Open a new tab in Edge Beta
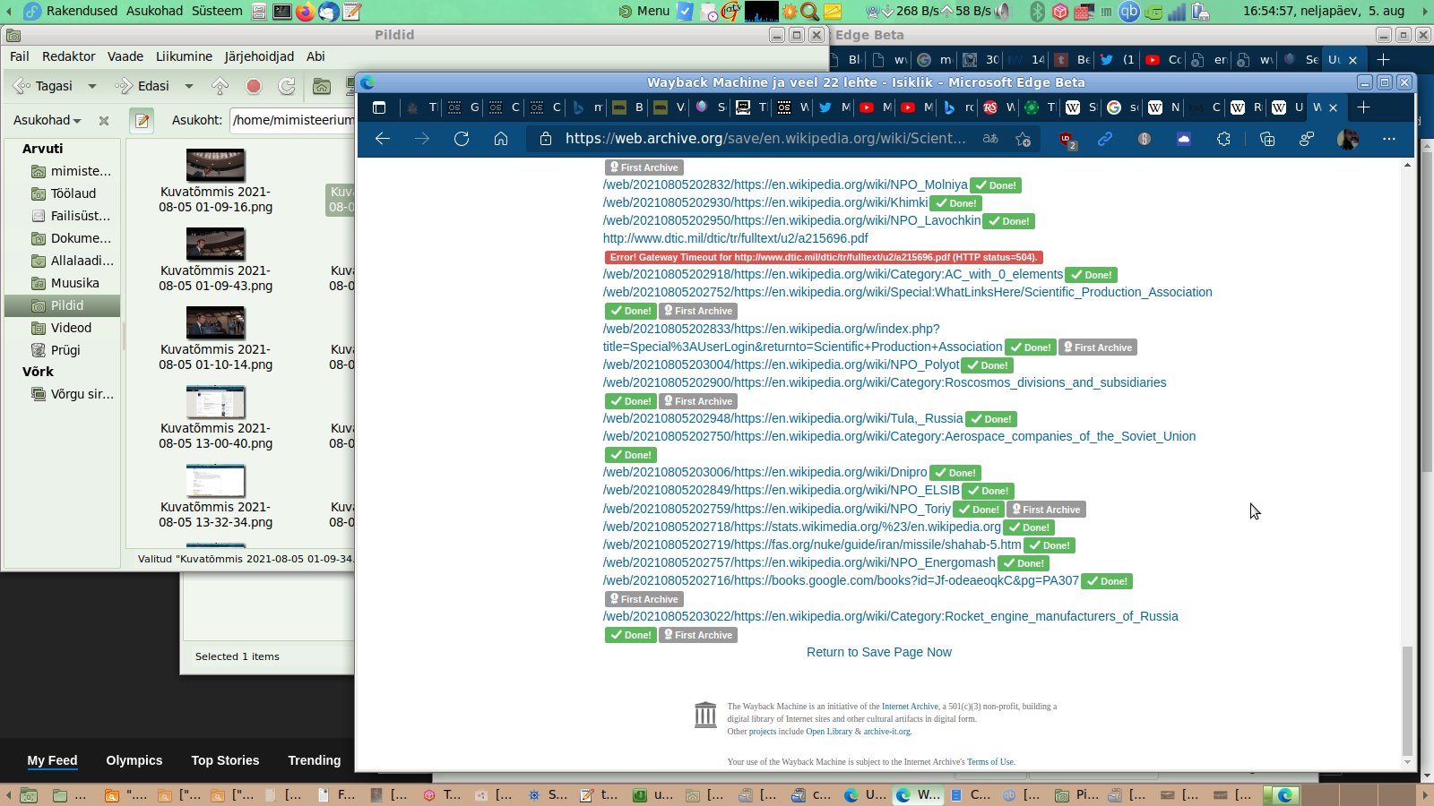This screenshot has width=1434, height=806. pos(1363,107)
